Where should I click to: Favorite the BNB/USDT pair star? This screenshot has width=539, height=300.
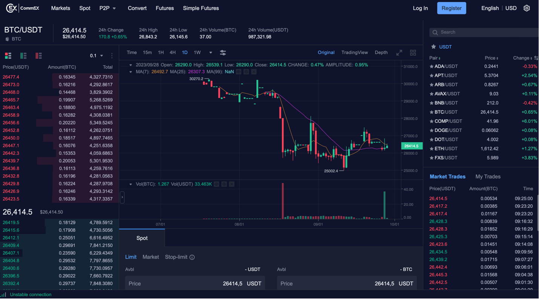coord(432,103)
